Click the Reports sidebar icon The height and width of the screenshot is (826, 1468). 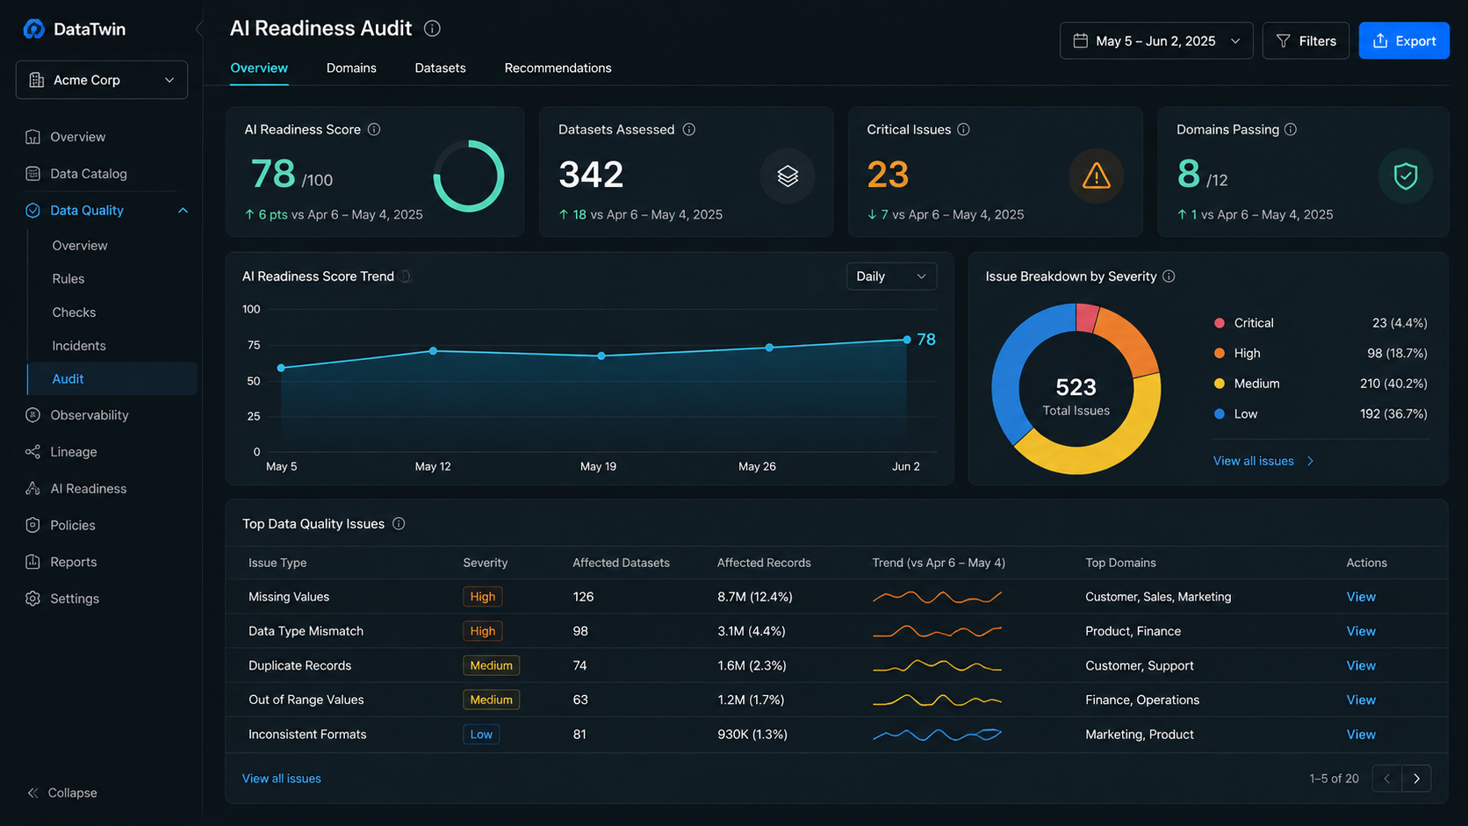[x=33, y=562]
